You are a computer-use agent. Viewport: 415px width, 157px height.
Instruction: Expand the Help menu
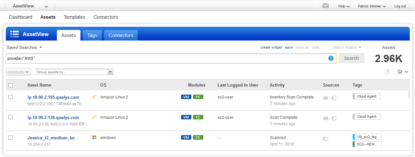tap(344, 6)
